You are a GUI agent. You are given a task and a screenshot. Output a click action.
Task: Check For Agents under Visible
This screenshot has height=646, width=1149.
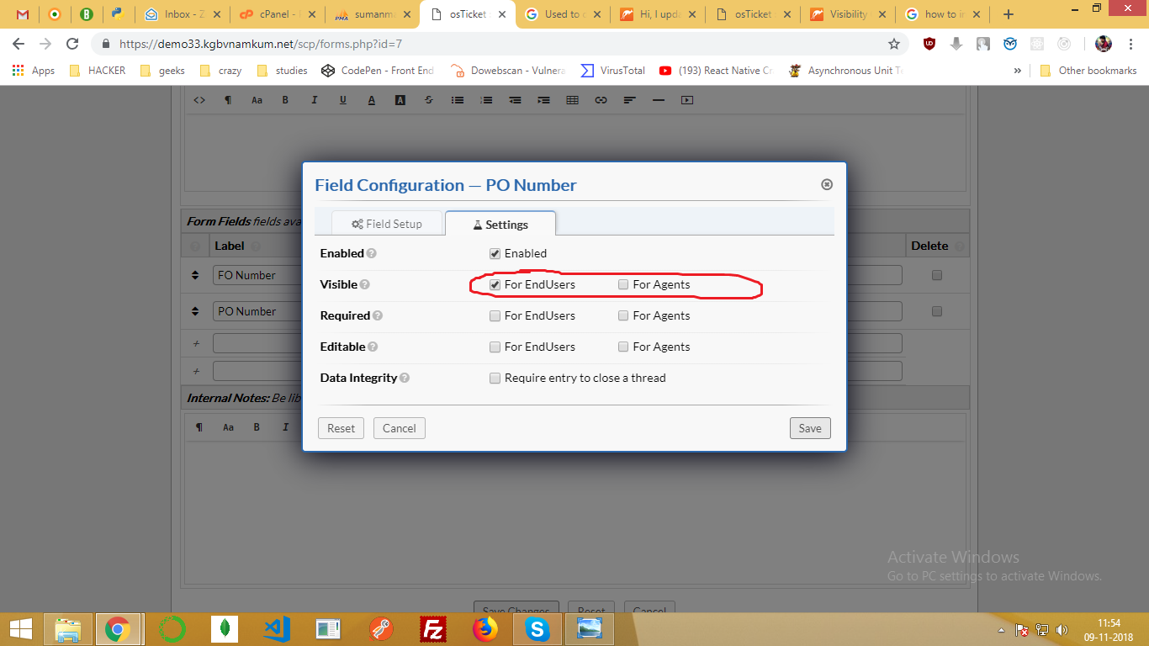click(x=623, y=284)
